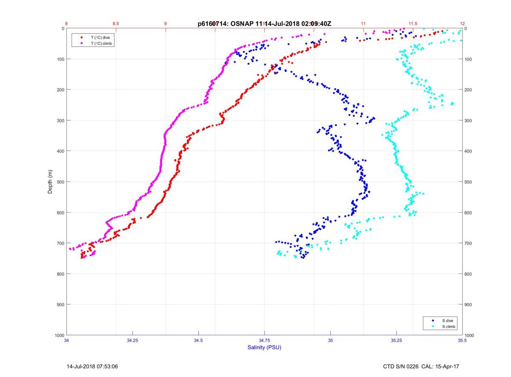The image size is (511, 377).
Task: Click depth tick '1000' on right axis
Action: (470, 335)
